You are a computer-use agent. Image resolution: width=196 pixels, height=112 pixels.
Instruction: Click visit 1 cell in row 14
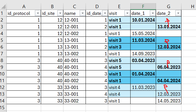[x=119, y=101]
